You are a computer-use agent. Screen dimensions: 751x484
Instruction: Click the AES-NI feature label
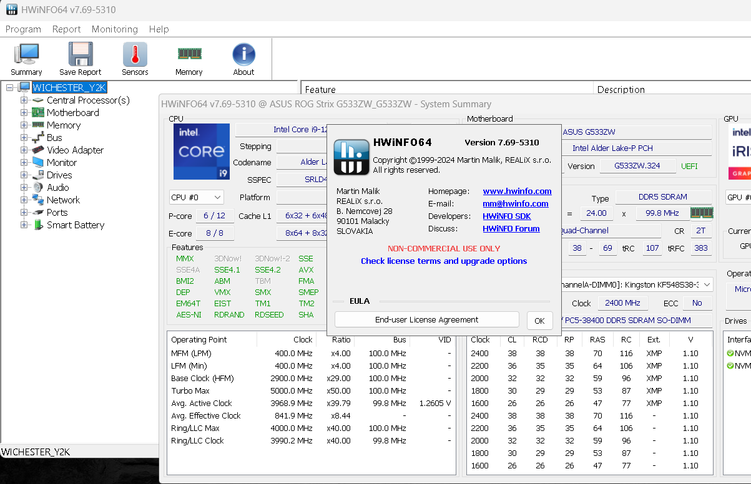(x=189, y=315)
